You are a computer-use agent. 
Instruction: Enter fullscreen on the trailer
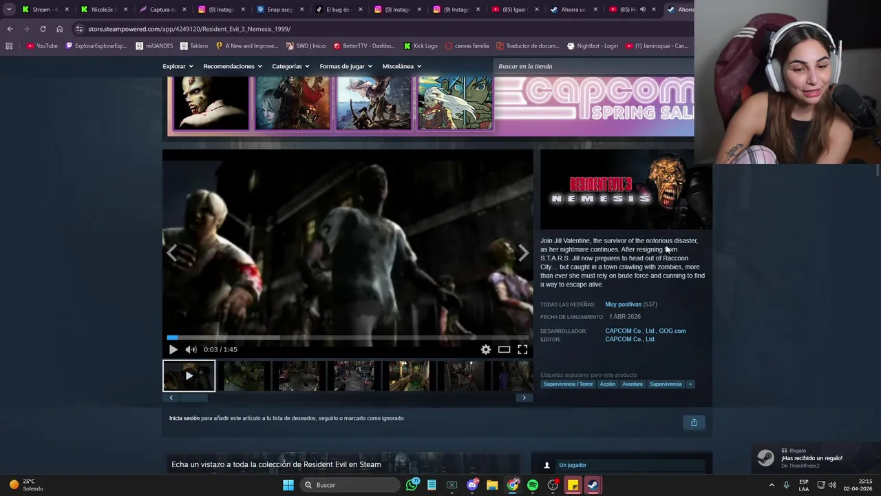click(x=522, y=349)
